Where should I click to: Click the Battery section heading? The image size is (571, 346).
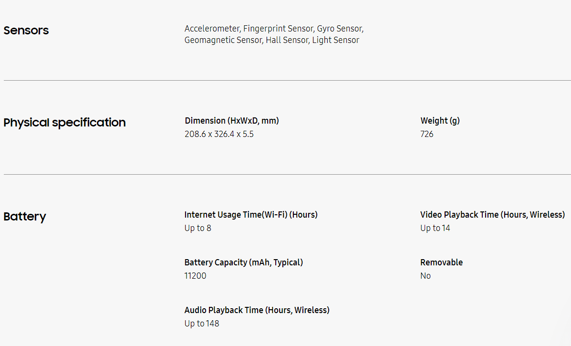point(25,217)
